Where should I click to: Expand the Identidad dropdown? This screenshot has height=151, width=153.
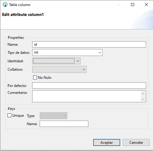pos(78,61)
